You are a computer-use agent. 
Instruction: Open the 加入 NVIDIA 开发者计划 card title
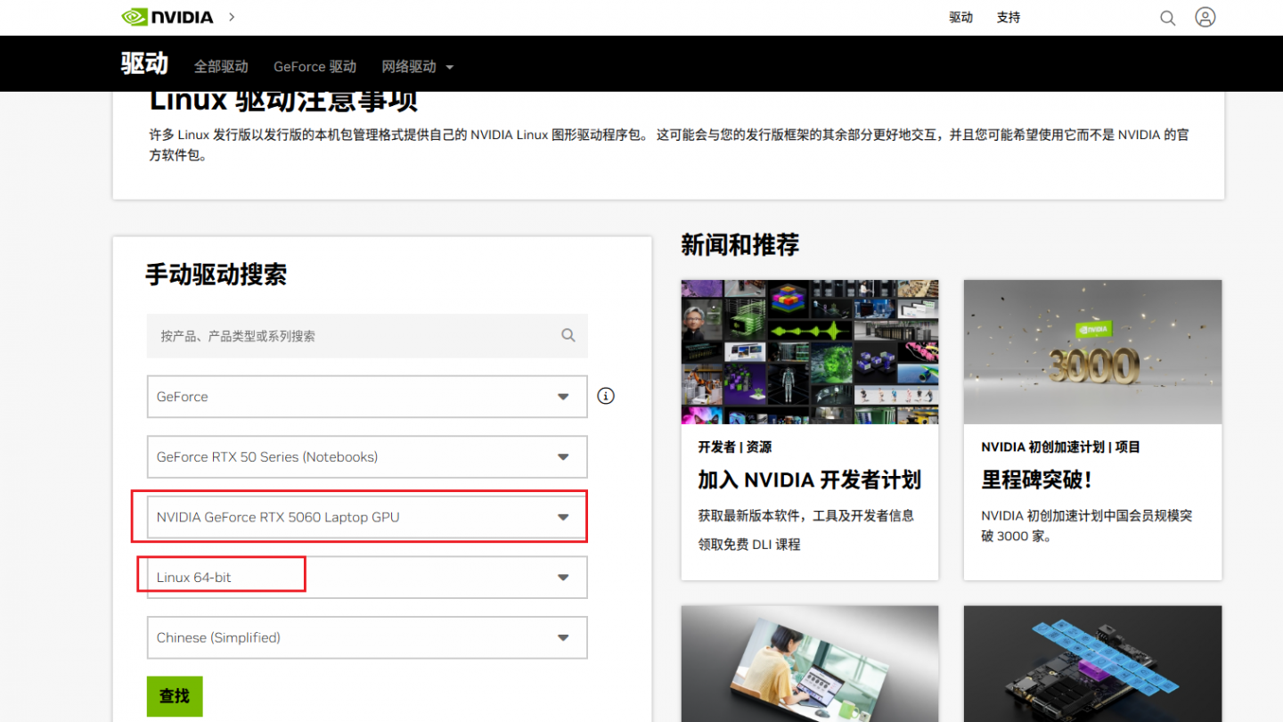tap(809, 480)
